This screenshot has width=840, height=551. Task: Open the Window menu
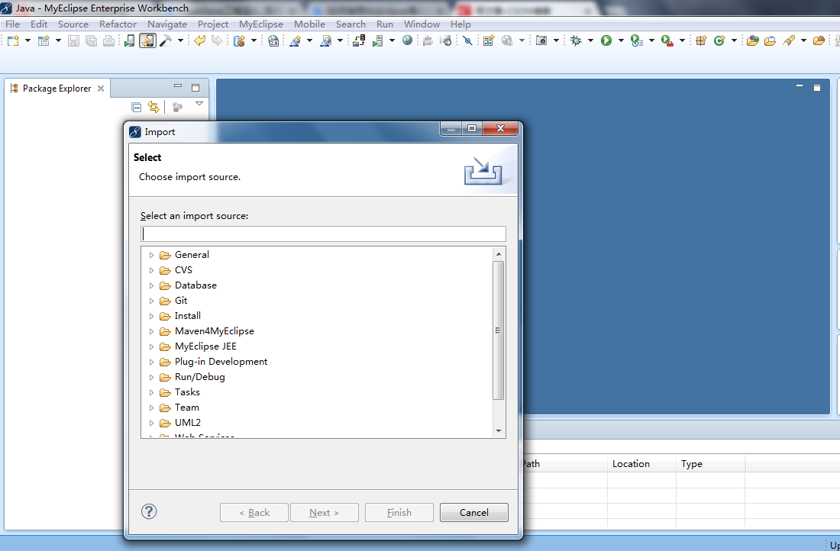pos(422,24)
